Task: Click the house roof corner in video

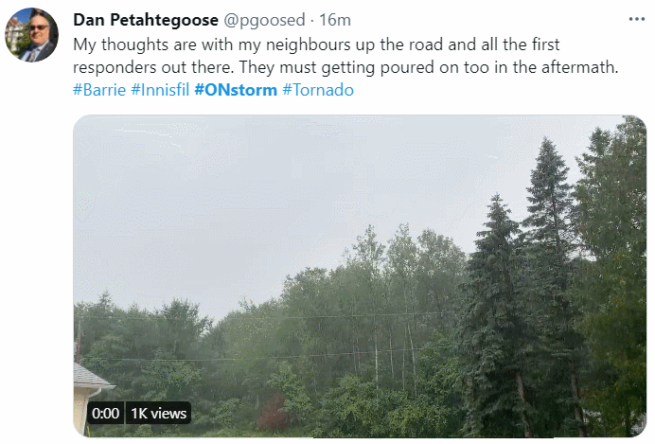Action: 92,381
